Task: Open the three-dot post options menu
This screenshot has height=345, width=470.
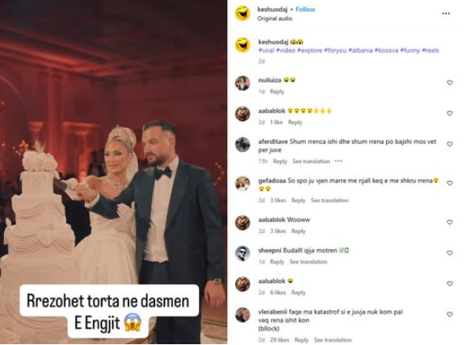Action: pyautogui.click(x=446, y=14)
